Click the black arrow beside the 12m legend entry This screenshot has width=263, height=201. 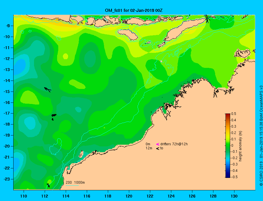(x=158, y=148)
